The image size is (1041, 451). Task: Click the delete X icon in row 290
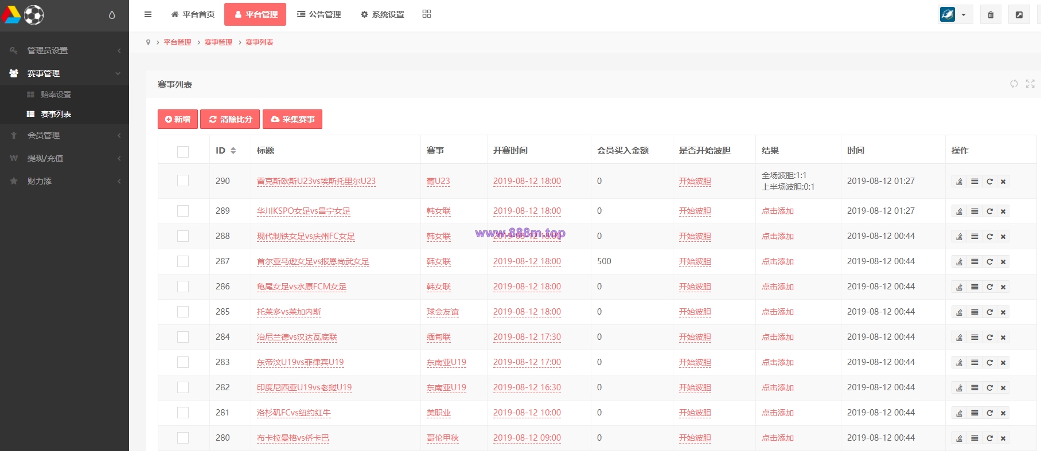pos(1003,182)
